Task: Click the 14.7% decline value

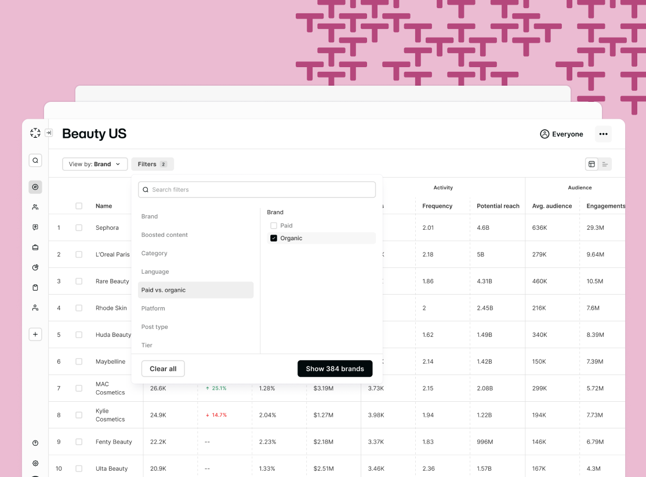Action: (216, 415)
